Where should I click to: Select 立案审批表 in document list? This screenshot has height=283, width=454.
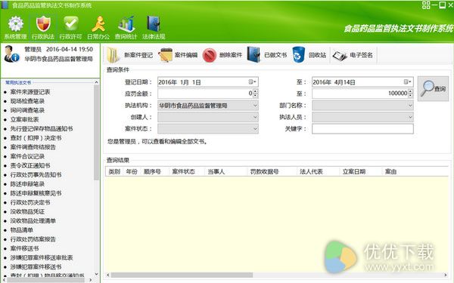[x=25, y=119]
